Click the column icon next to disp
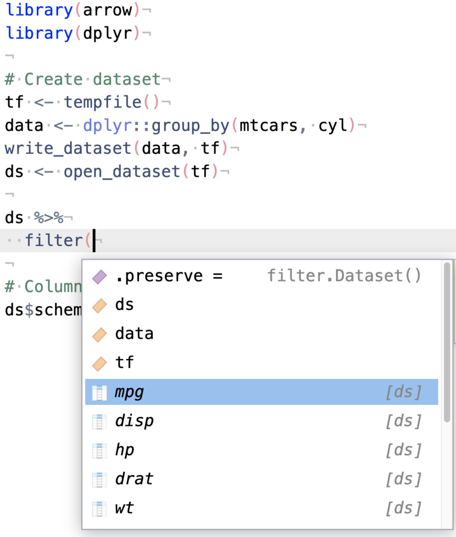This screenshot has width=456, height=537. tap(99, 421)
